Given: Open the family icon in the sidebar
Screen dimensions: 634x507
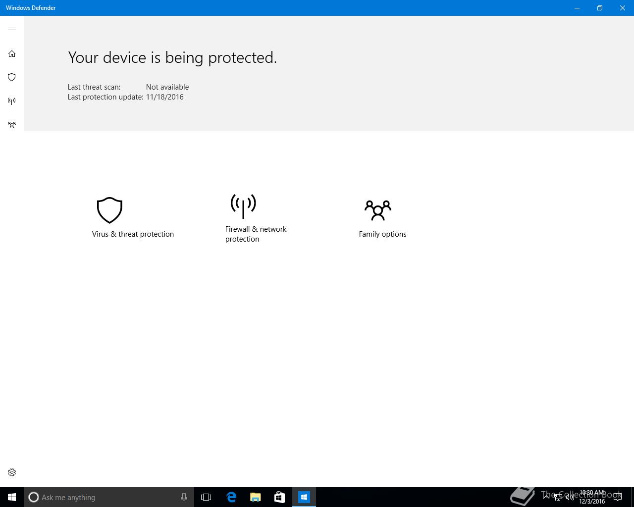Looking at the screenshot, I should (x=12, y=125).
